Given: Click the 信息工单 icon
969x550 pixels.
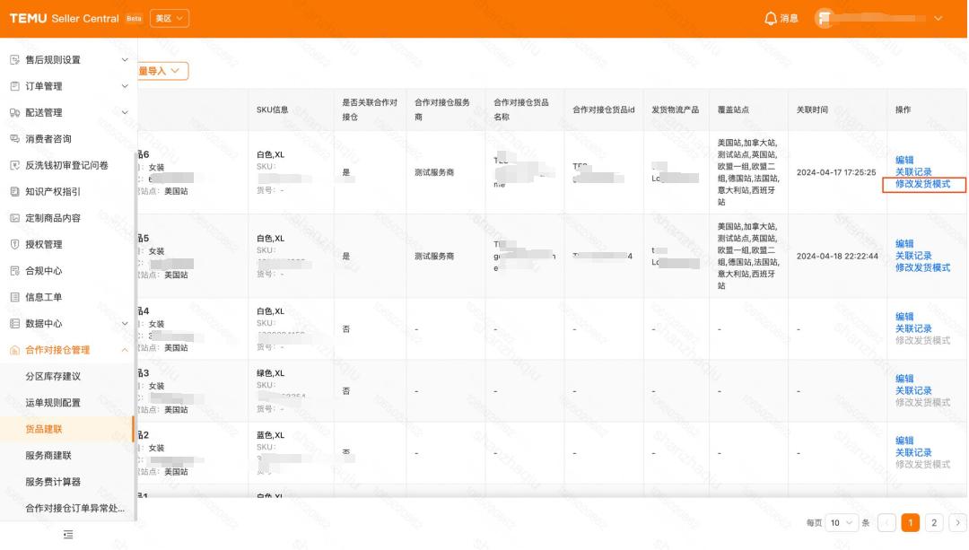Looking at the screenshot, I should (x=15, y=297).
